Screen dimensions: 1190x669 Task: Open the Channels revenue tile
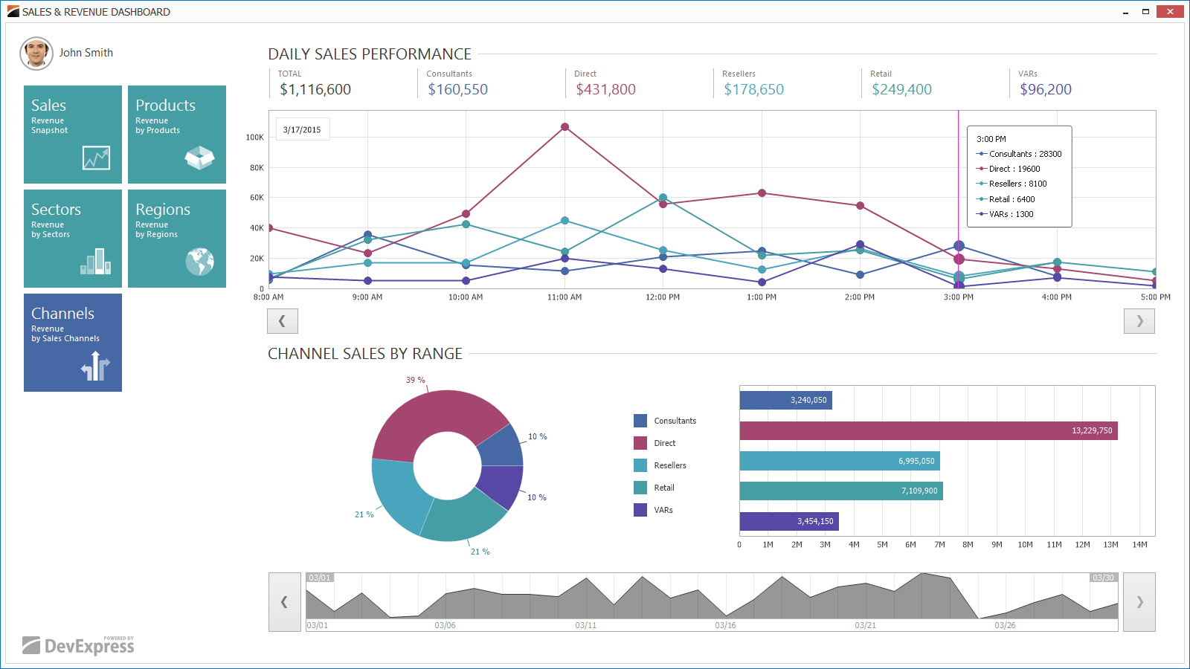(x=73, y=343)
